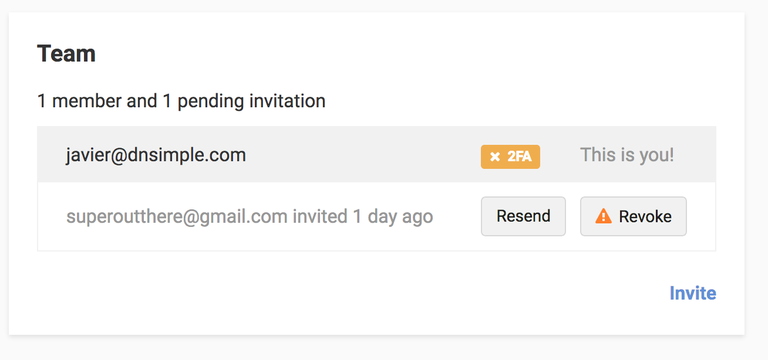The image size is (768, 360).
Task: Click the X icon in the 2FA badge
Action: tap(495, 157)
